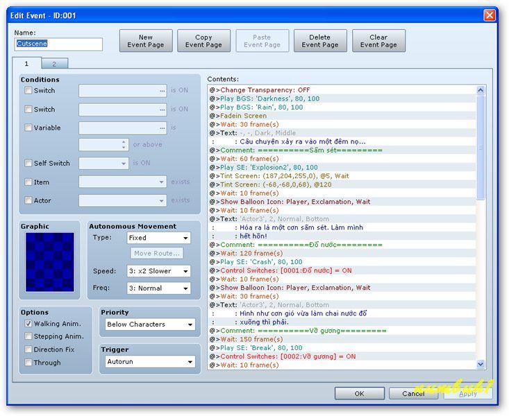
Task: Click the Contents vertical scrollbar thumb
Action: click(x=481, y=147)
